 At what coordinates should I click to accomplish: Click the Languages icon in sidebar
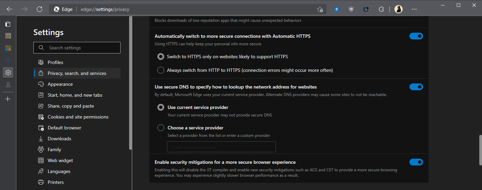point(41,171)
